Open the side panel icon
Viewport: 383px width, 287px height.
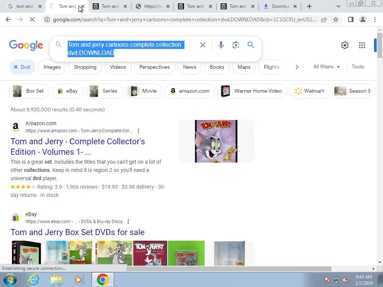pos(351,19)
